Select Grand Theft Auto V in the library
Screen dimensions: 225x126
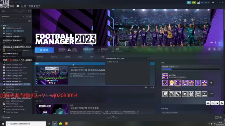(12, 90)
